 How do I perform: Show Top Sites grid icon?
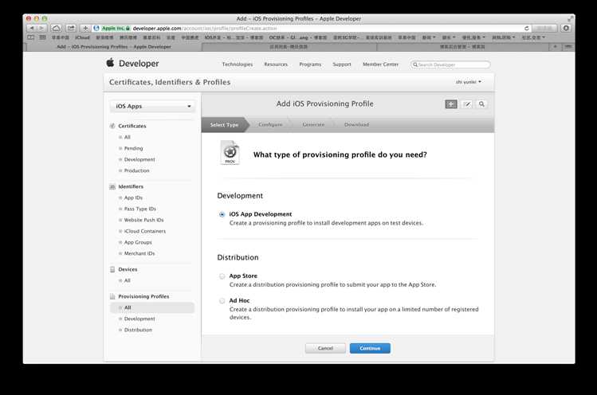point(43,37)
